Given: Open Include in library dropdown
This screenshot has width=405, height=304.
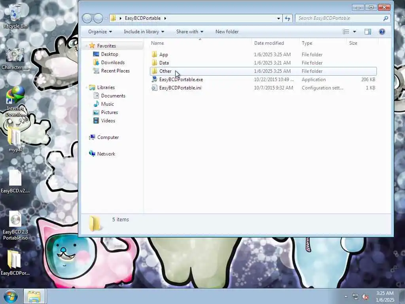Looking at the screenshot, I should pos(144,32).
